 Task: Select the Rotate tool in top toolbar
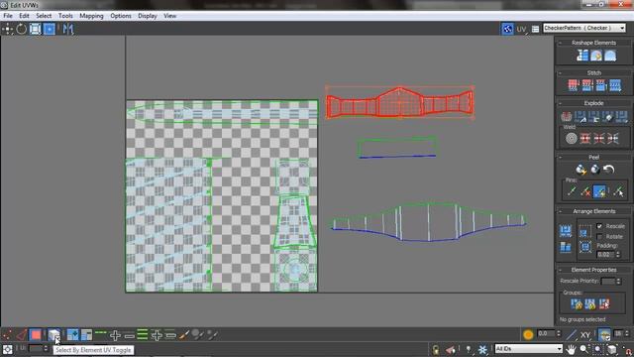pyautogui.click(x=22, y=29)
